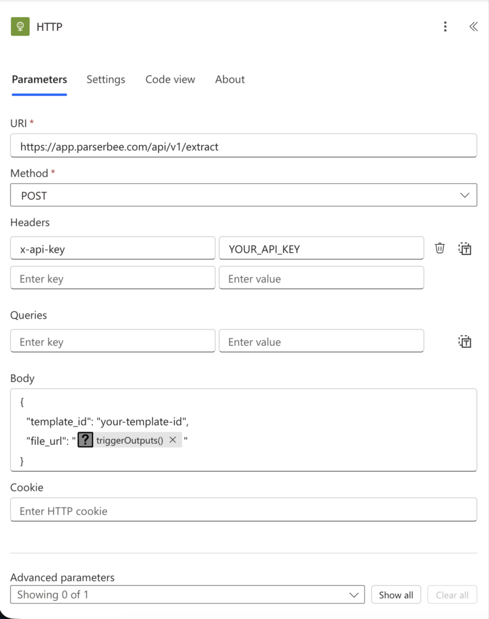The width and height of the screenshot is (489, 619).
Task: Edit the YOUR_API_KEY header value field
Action: pos(321,248)
